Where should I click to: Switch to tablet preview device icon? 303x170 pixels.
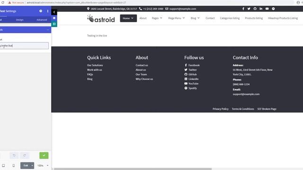[x=3, y=165]
